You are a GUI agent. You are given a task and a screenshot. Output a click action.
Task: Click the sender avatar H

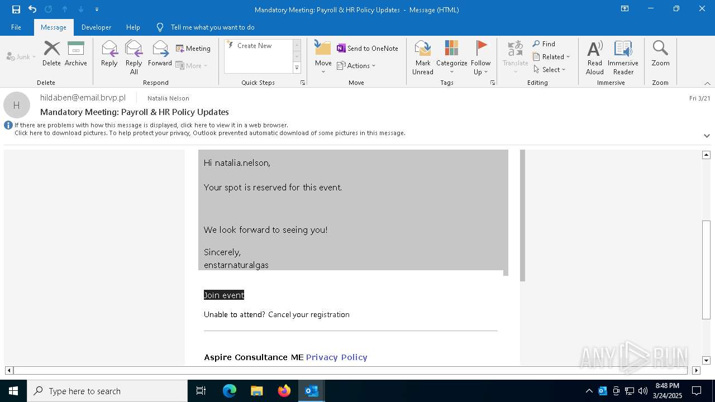click(17, 105)
